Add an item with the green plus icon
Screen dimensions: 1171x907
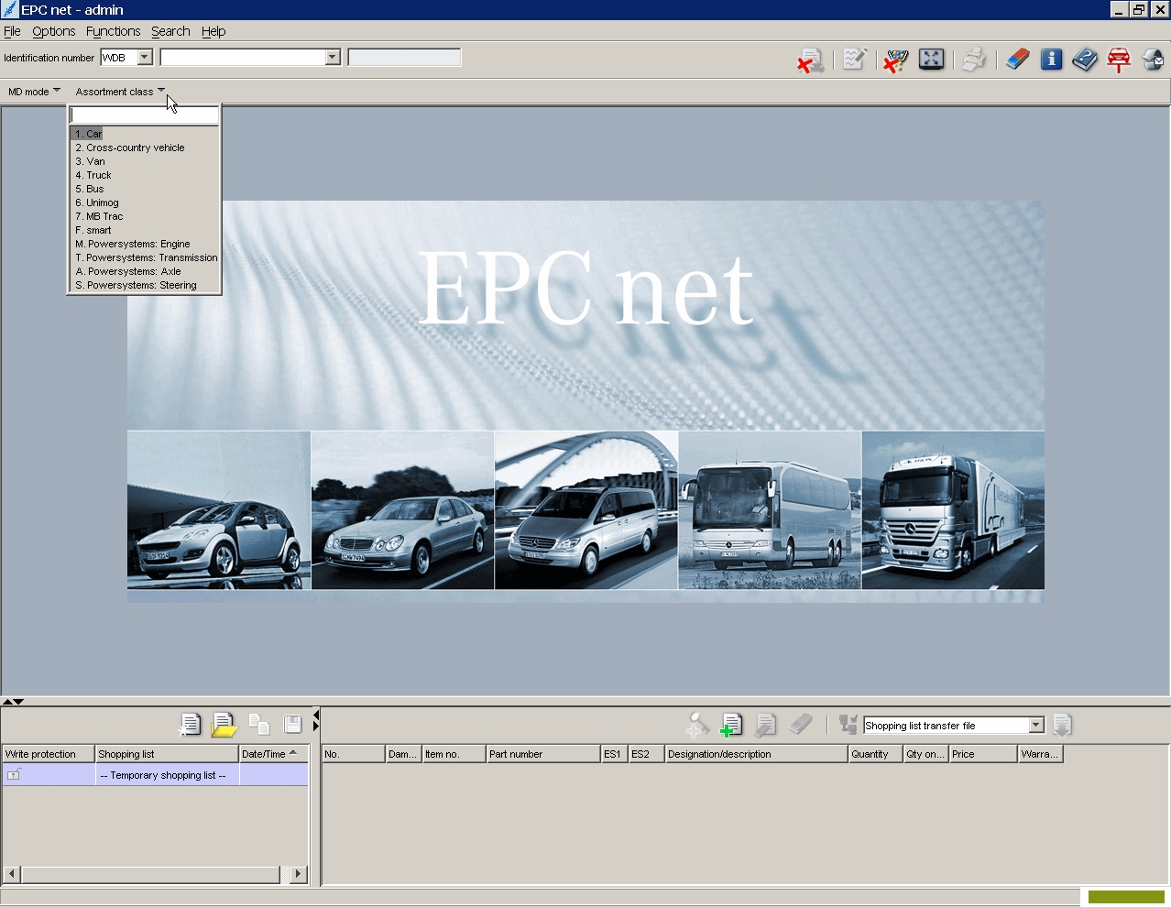730,725
